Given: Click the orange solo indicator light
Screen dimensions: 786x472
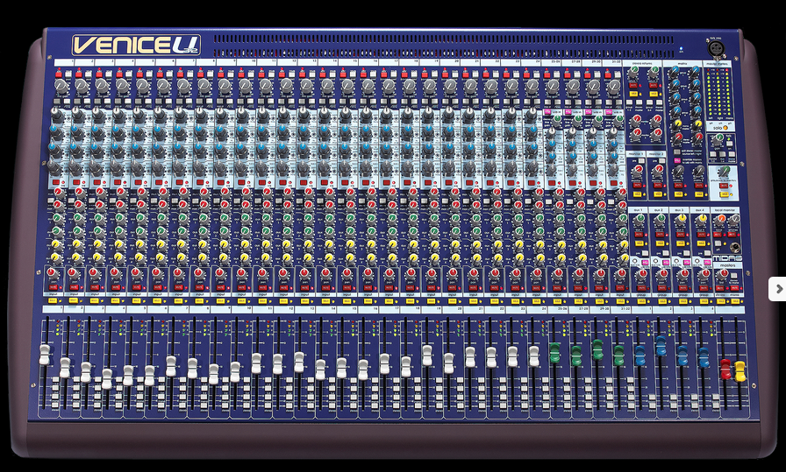Looking at the screenshot, I should point(725,128).
